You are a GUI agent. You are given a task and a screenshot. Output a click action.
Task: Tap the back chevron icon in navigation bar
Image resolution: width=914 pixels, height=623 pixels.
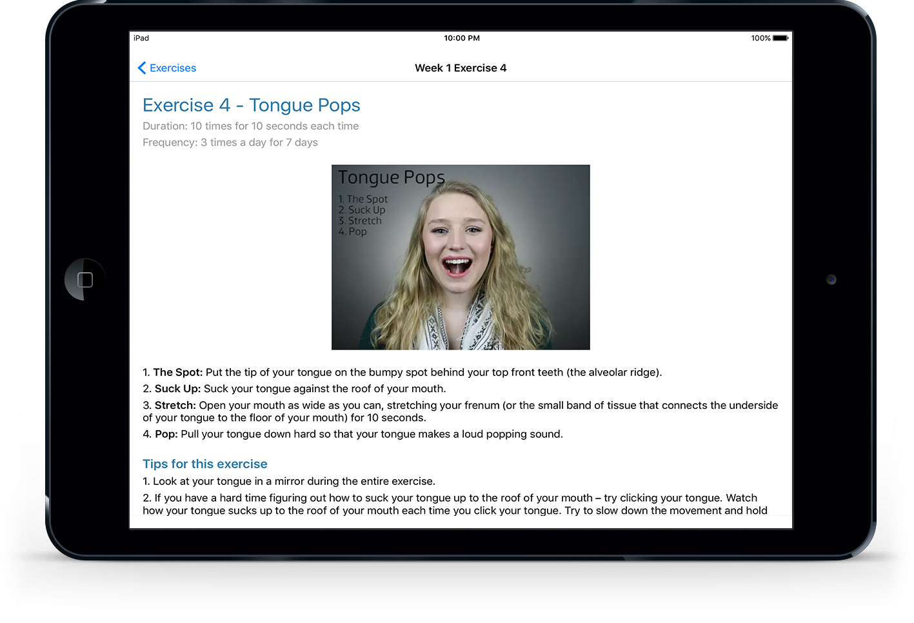pos(142,68)
